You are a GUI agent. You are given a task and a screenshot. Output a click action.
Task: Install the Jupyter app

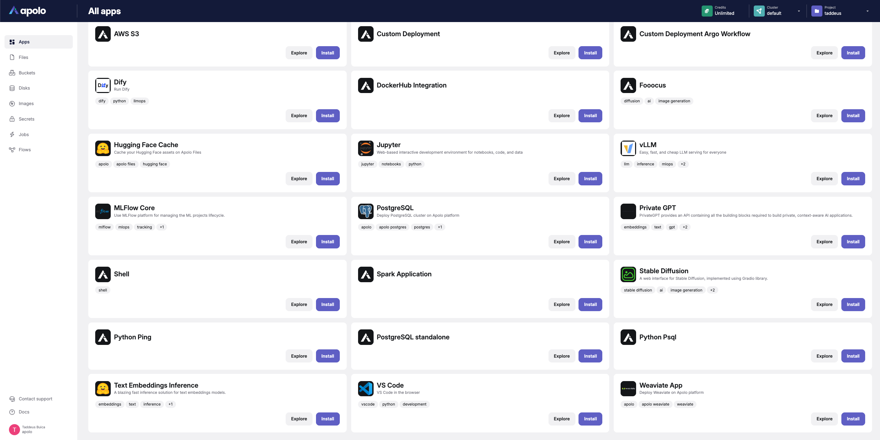tap(590, 178)
